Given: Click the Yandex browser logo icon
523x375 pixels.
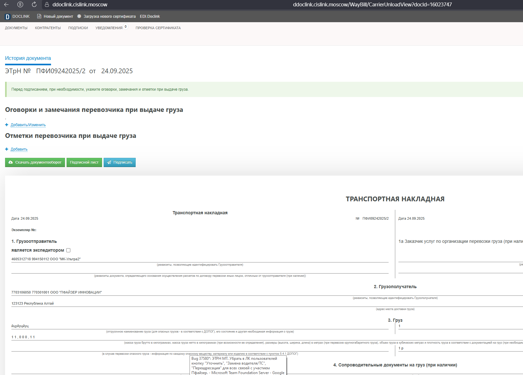Looking at the screenshot, I should pos(20,4).
